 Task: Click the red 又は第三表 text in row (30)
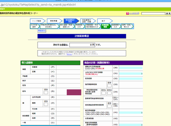click(100, 68)
